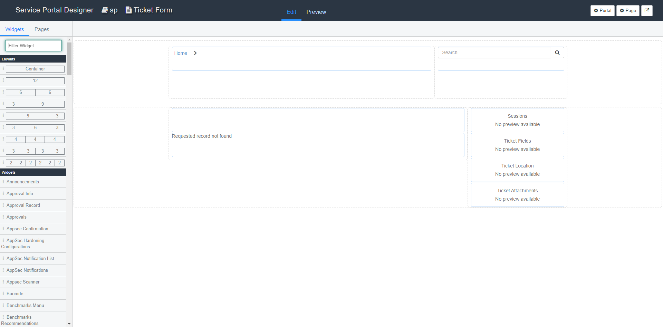Screen dimensions: 663x327
Task: Open Portal settings button
Action: [x=602, y=11]
